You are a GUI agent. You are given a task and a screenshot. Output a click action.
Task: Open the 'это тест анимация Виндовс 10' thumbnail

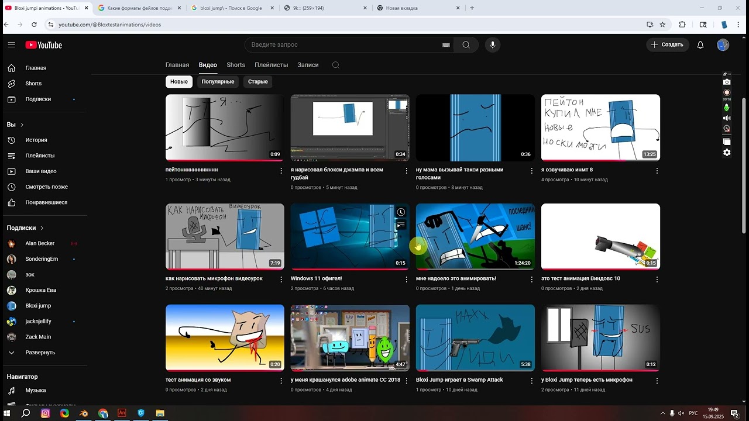(600, 237)
